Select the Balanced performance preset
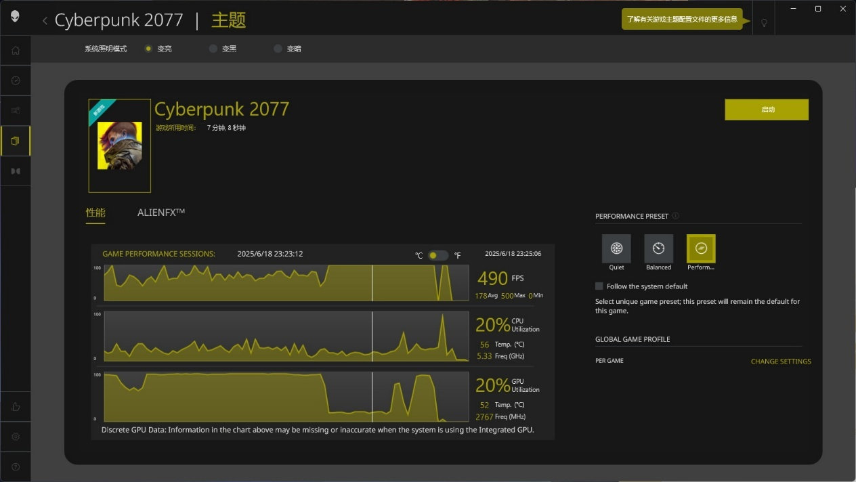This screenshot has width=856, height=482. point(658,248)
